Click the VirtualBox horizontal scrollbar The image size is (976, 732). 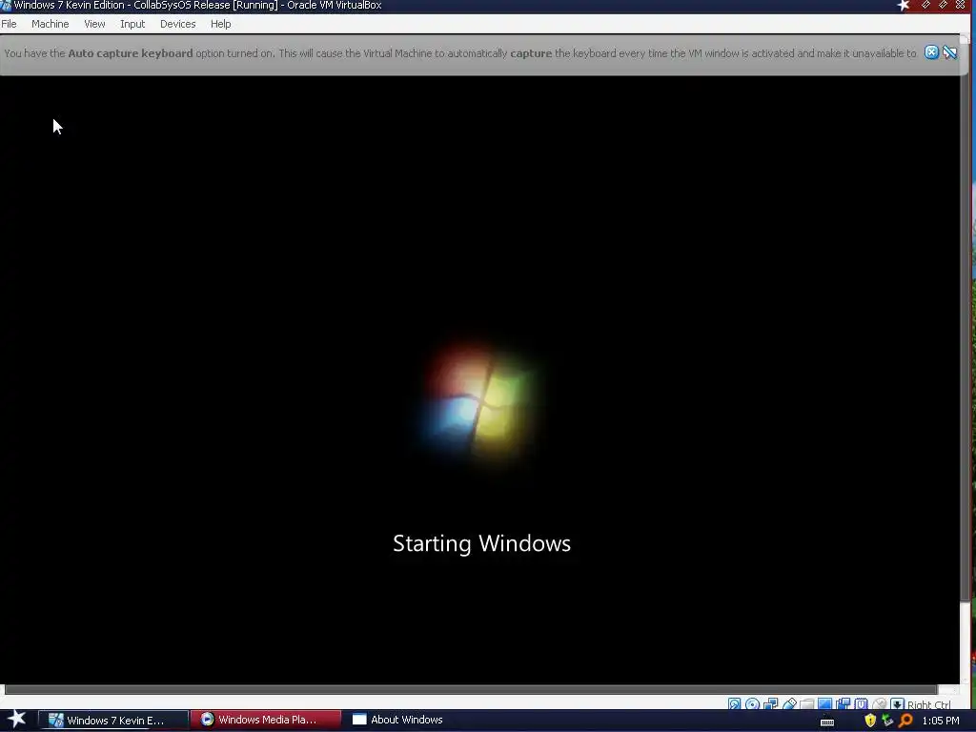point(471,690)
